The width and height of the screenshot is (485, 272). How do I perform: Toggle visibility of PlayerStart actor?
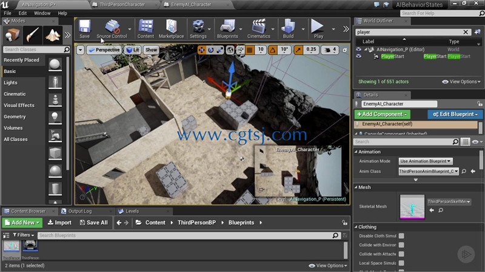click(358, 56)
